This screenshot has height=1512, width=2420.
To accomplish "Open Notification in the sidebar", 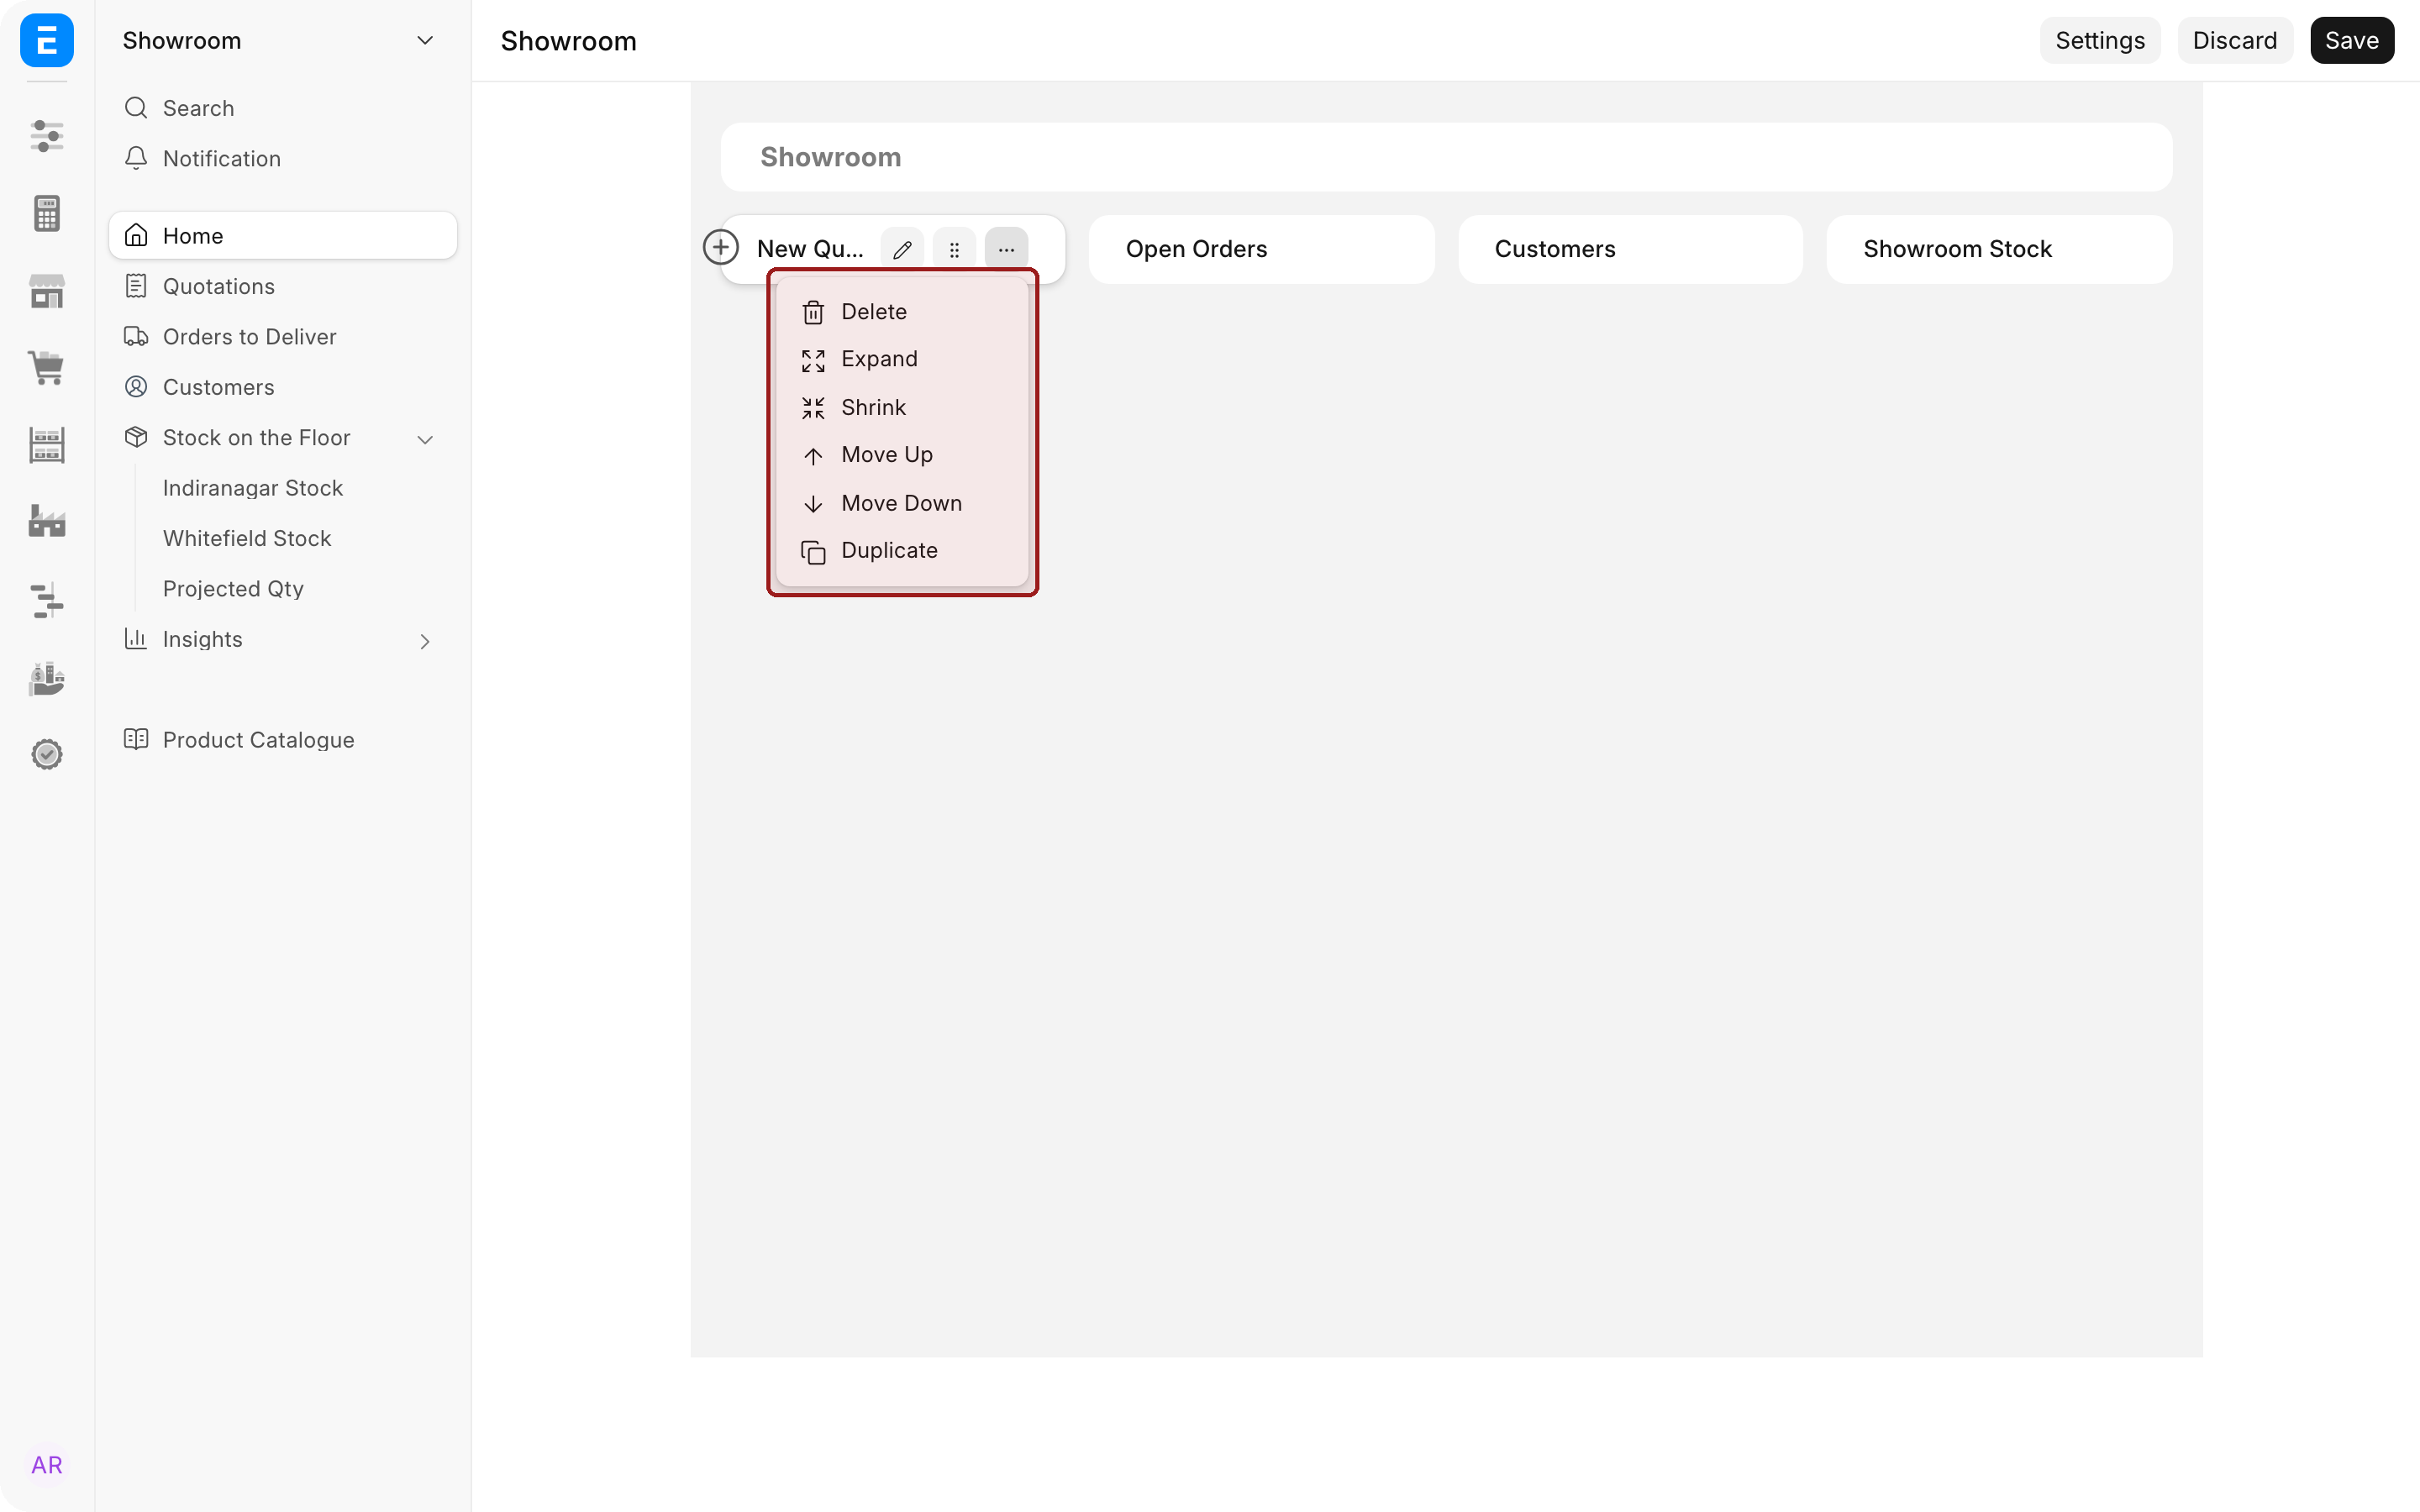I will pyautogui.click(x=283, y=158).
